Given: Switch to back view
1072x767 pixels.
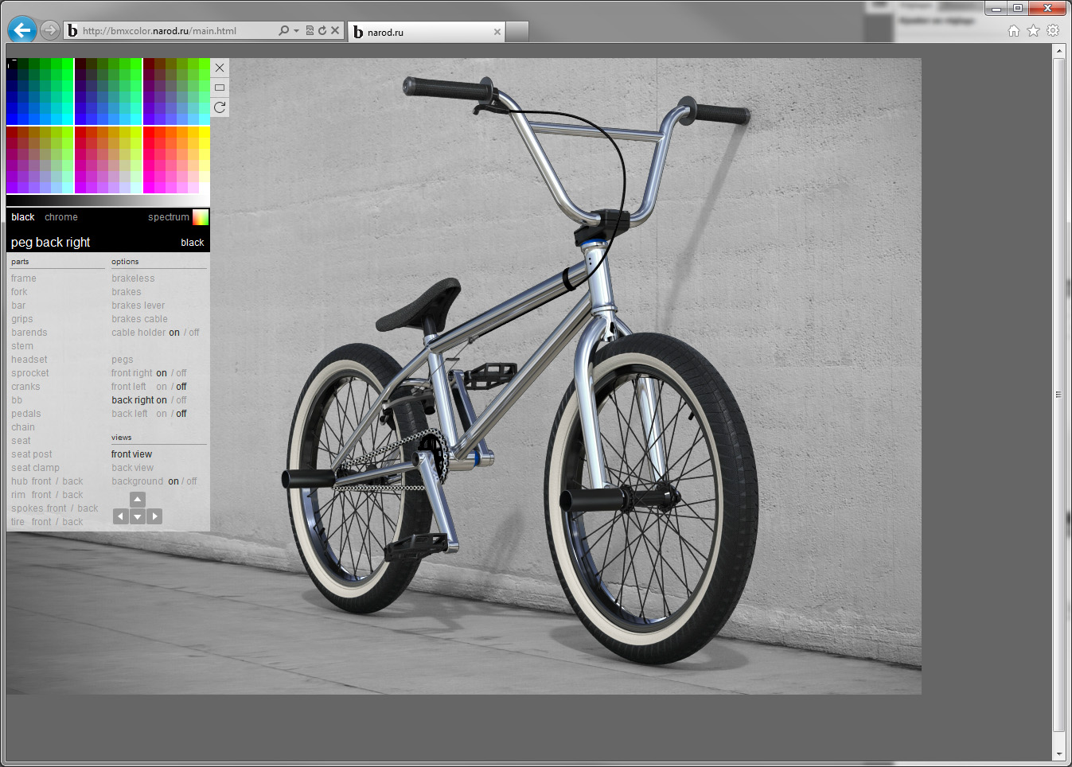Looking at the screenshot, I should click(132, 468).
